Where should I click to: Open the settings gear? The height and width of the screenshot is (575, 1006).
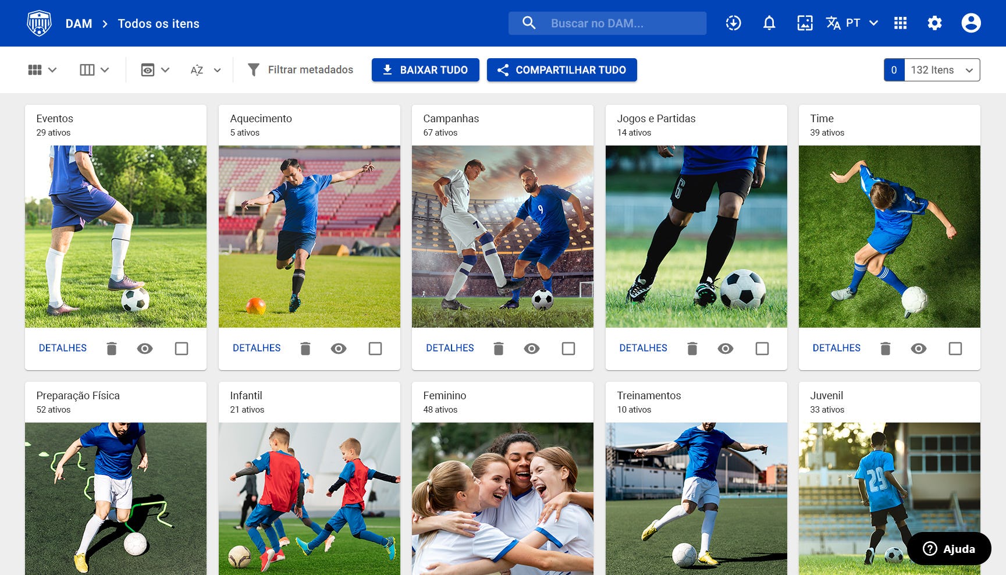(934, 23)
